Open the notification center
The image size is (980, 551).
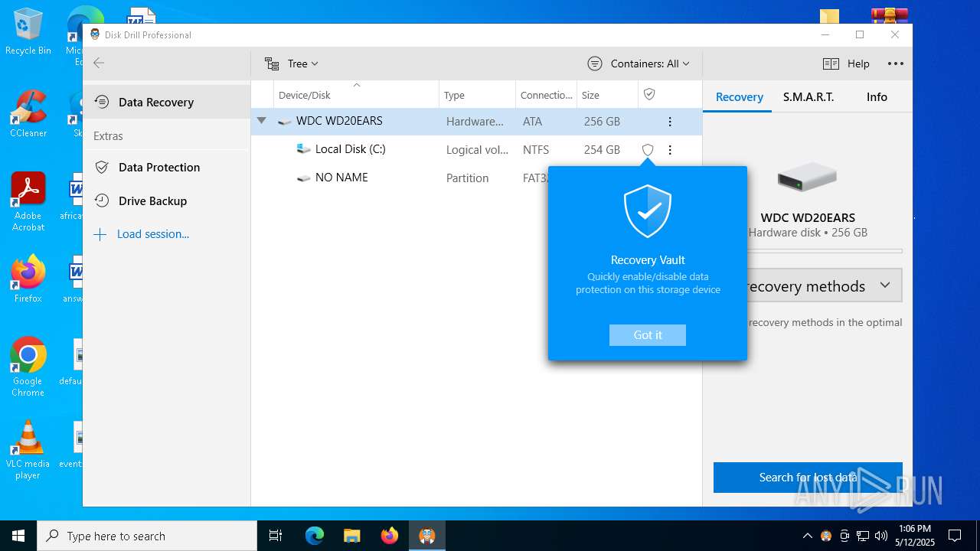coord(955,536)
